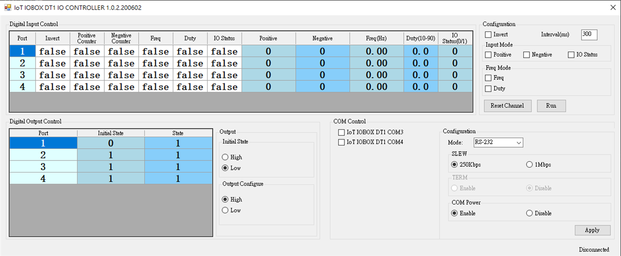Click the Freq(Hz) column header

tap(376, 38)
